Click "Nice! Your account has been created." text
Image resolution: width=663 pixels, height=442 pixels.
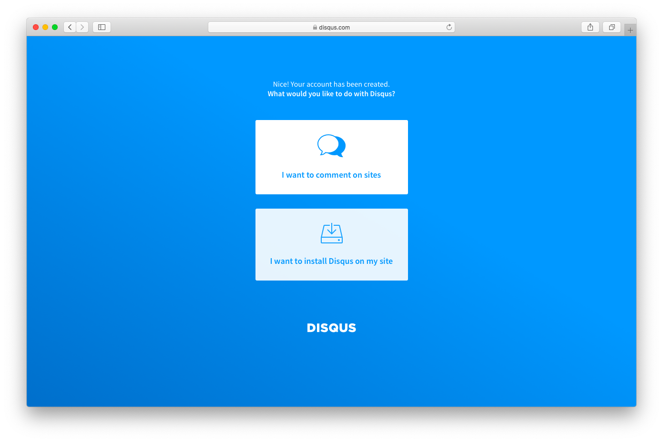331,84
